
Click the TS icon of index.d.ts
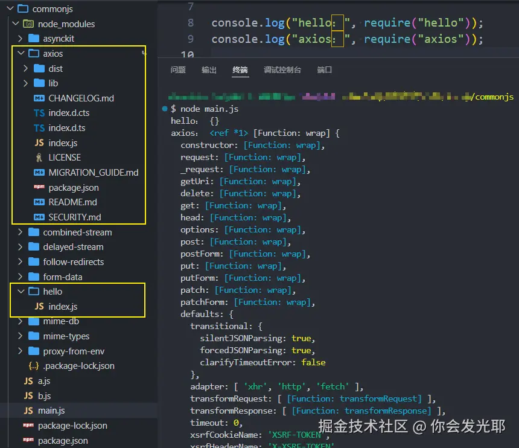pos(39,128)
